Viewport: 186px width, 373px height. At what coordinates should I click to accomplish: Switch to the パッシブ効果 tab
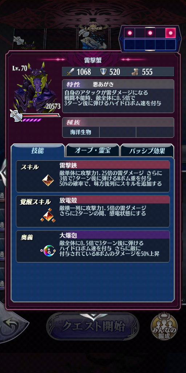pyautogui.click(x=147, y=151)
